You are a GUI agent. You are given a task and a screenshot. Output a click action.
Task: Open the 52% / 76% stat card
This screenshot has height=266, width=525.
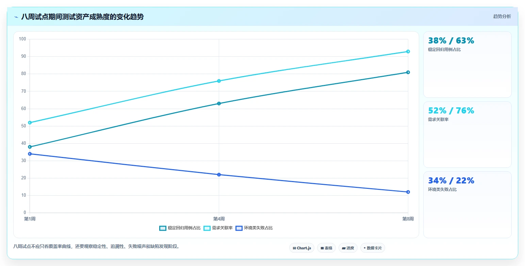click(x=467, y=135)
